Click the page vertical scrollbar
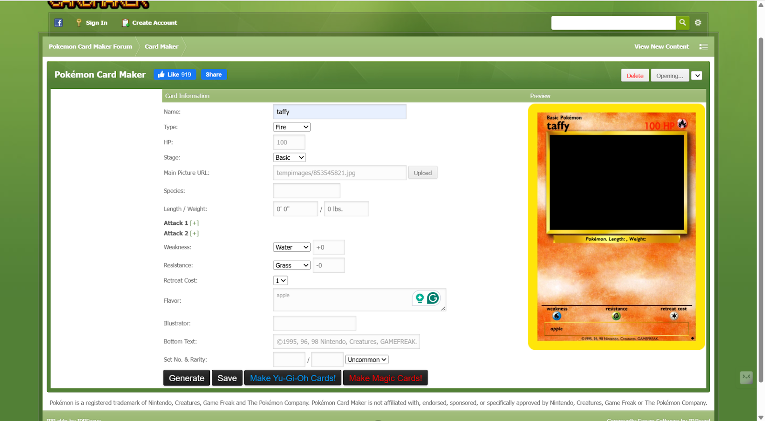 click(761, 210)
